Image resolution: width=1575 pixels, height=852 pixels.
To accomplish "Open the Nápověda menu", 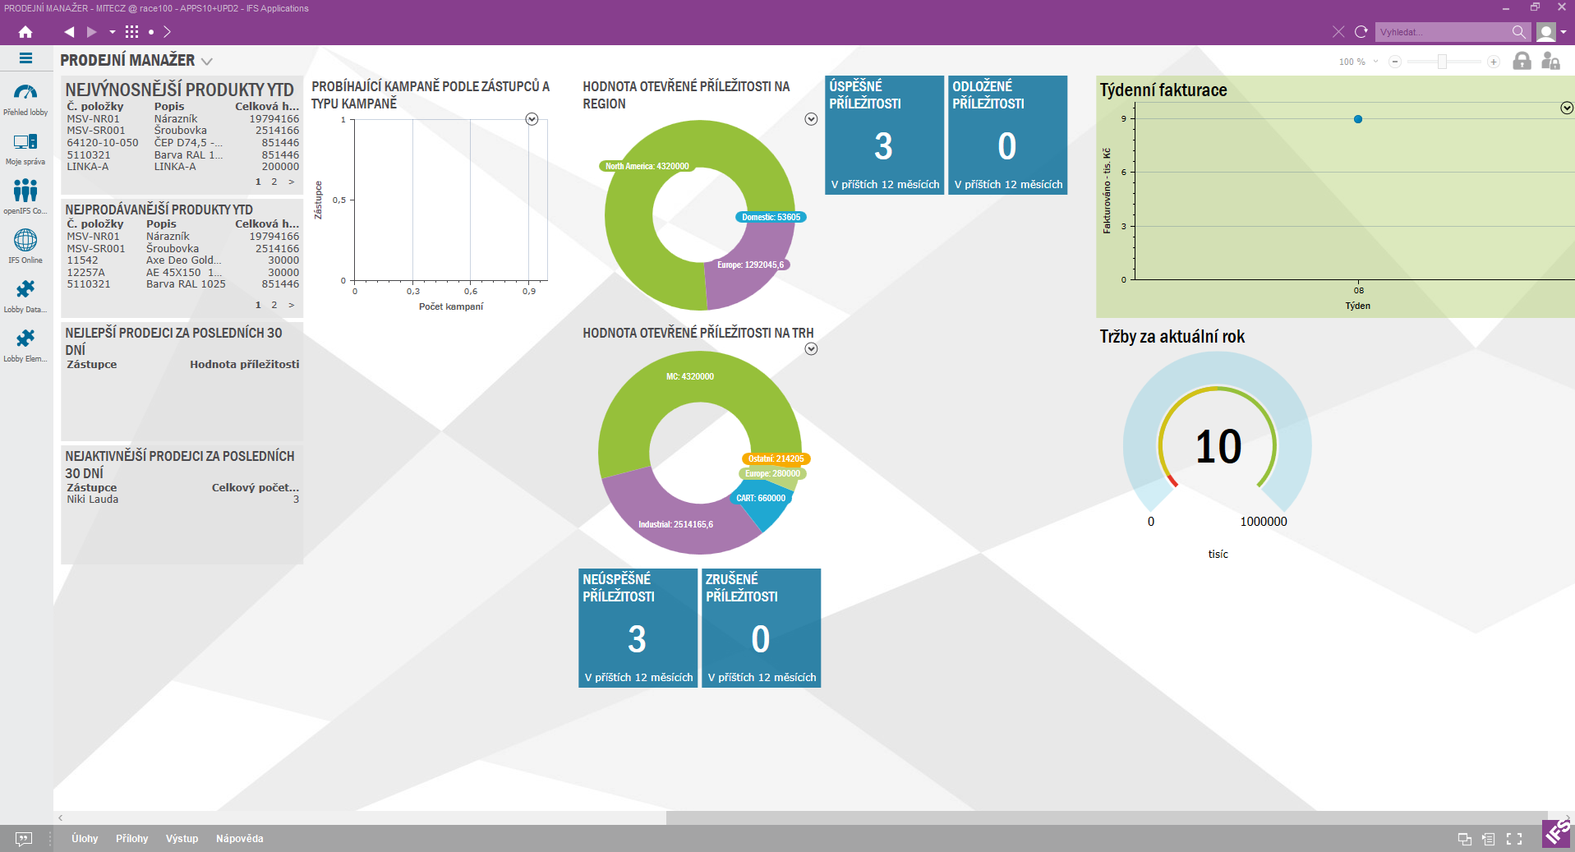I will 239,839.
